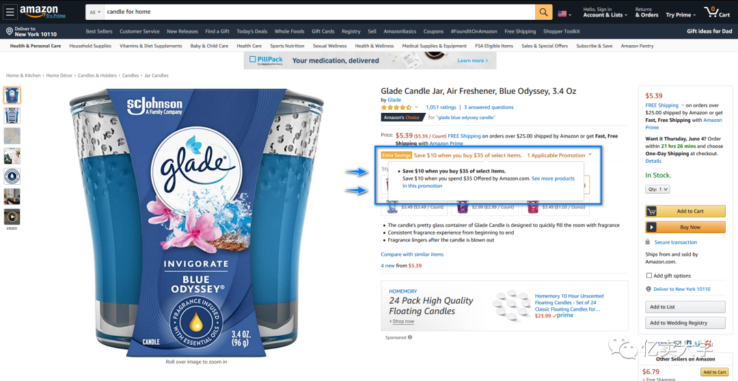Open the 1,051 ratings link
The width and height of the screenshot is (738, 381).
tap(441, 107)
